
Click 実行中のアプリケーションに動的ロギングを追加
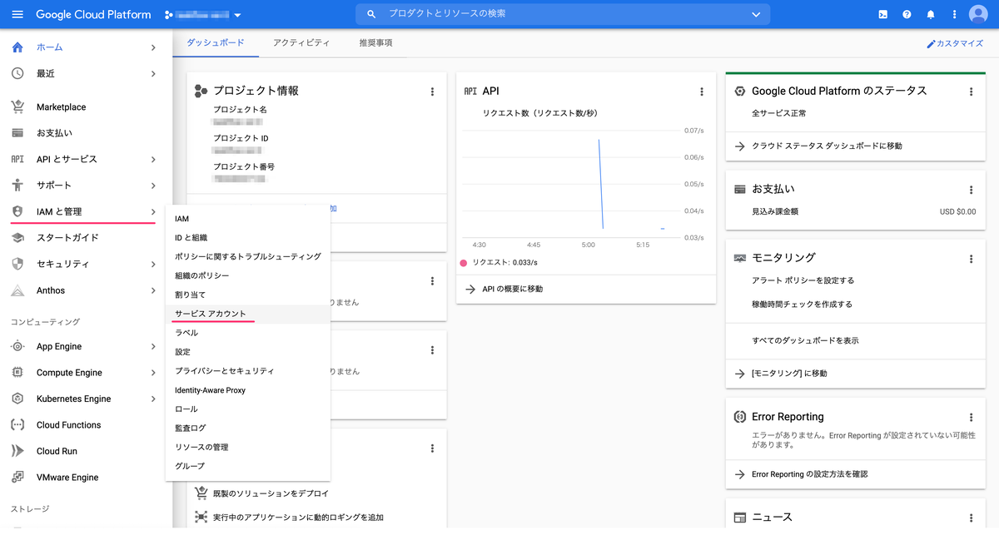click(x=298, y=518)
